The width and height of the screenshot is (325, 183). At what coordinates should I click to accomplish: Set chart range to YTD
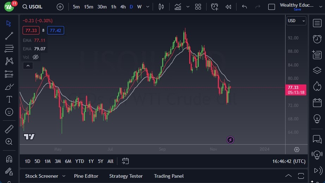pyautogui.click(x=80, y=161)
